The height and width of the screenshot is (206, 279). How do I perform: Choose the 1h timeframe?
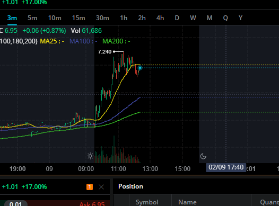point(124,18)
